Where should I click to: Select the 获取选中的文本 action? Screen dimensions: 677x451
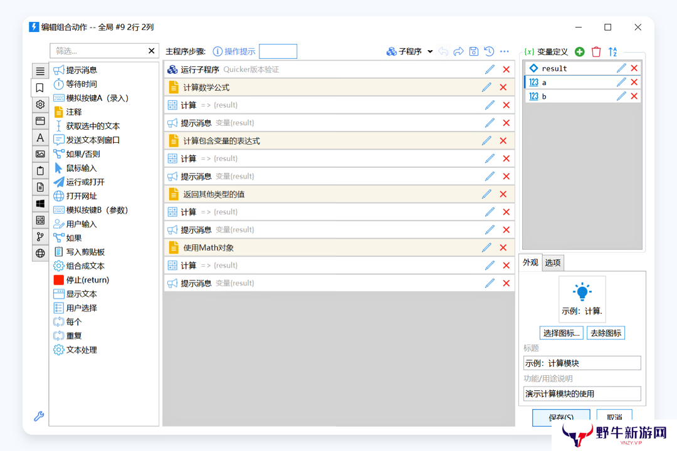(x=87, y=126)
